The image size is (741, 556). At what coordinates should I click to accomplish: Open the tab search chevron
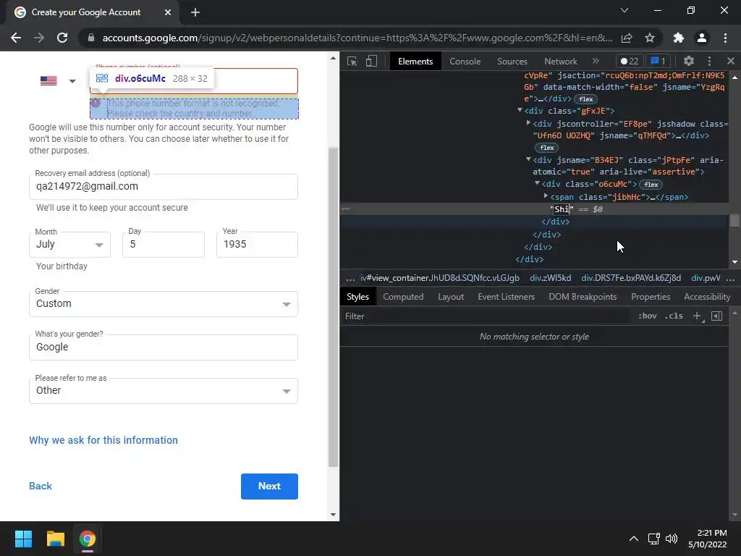(x=624, y=10)
